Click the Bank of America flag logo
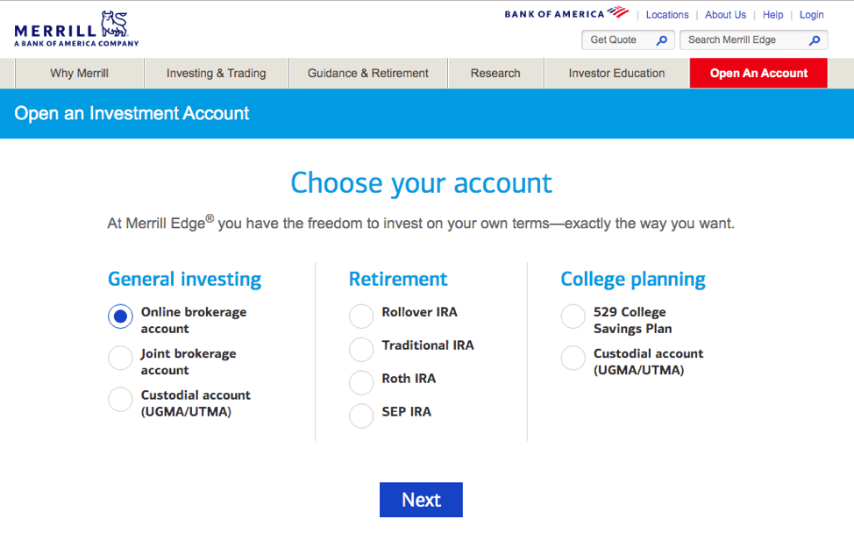The height and width of the screenshot is (533, 854). pos(618,12)
